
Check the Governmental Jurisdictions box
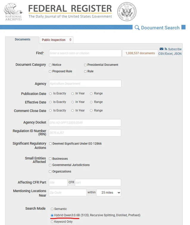pos(50,165)
